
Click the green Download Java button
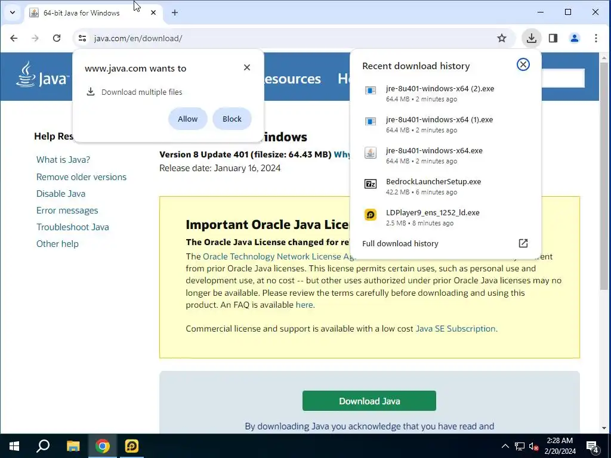369,401
